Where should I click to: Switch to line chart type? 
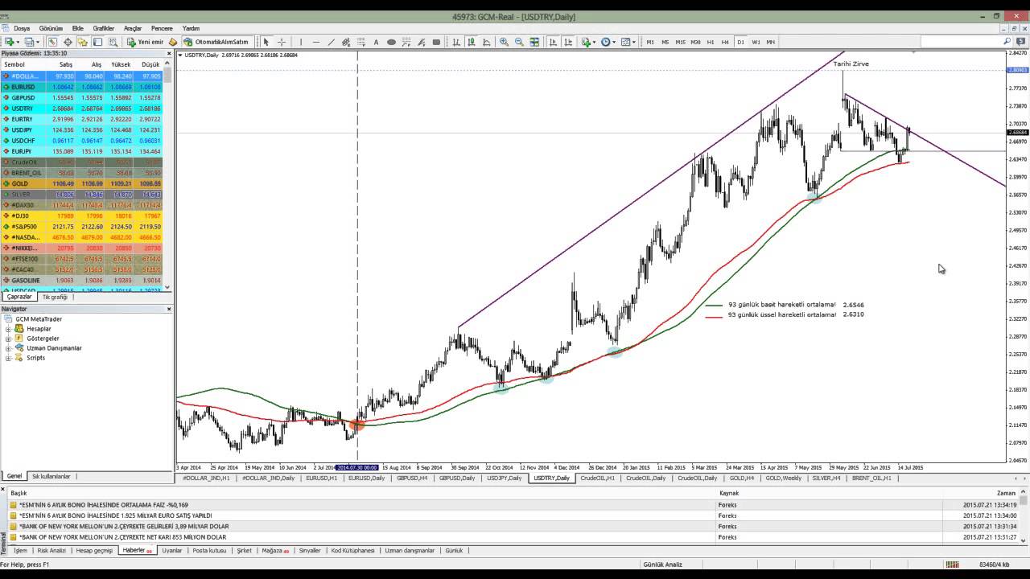(x=487, y=42)
